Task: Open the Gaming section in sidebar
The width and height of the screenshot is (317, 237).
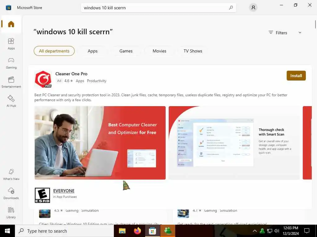Action: [11, 63]
